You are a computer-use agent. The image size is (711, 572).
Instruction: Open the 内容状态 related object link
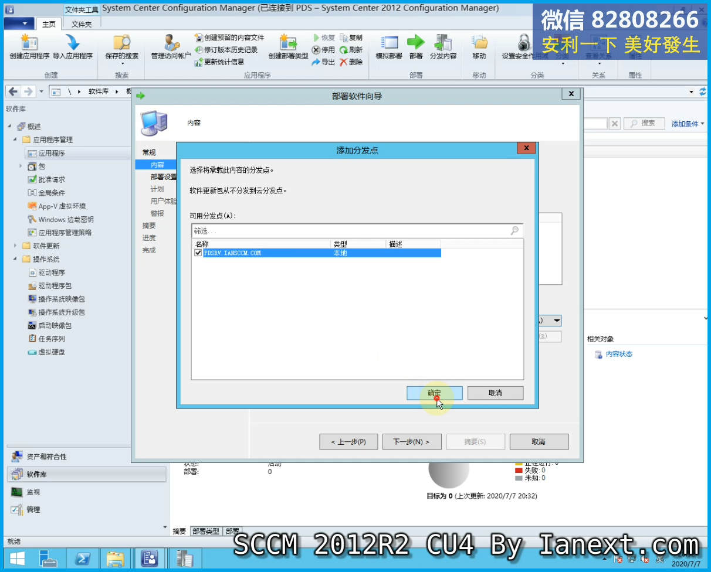click(x=619, y=354)
